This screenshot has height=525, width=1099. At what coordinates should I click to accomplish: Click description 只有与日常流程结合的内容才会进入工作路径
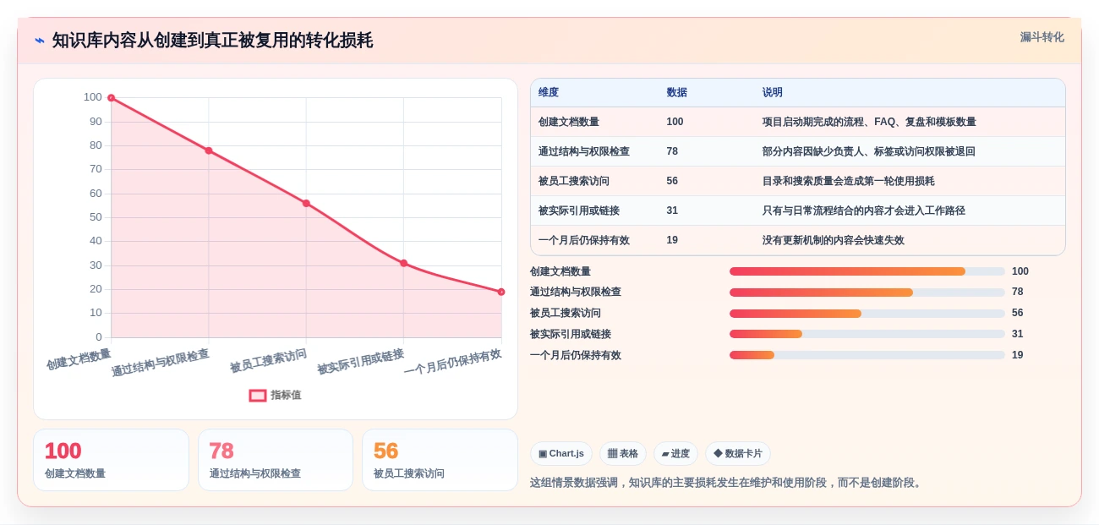[x=864, y=211]
